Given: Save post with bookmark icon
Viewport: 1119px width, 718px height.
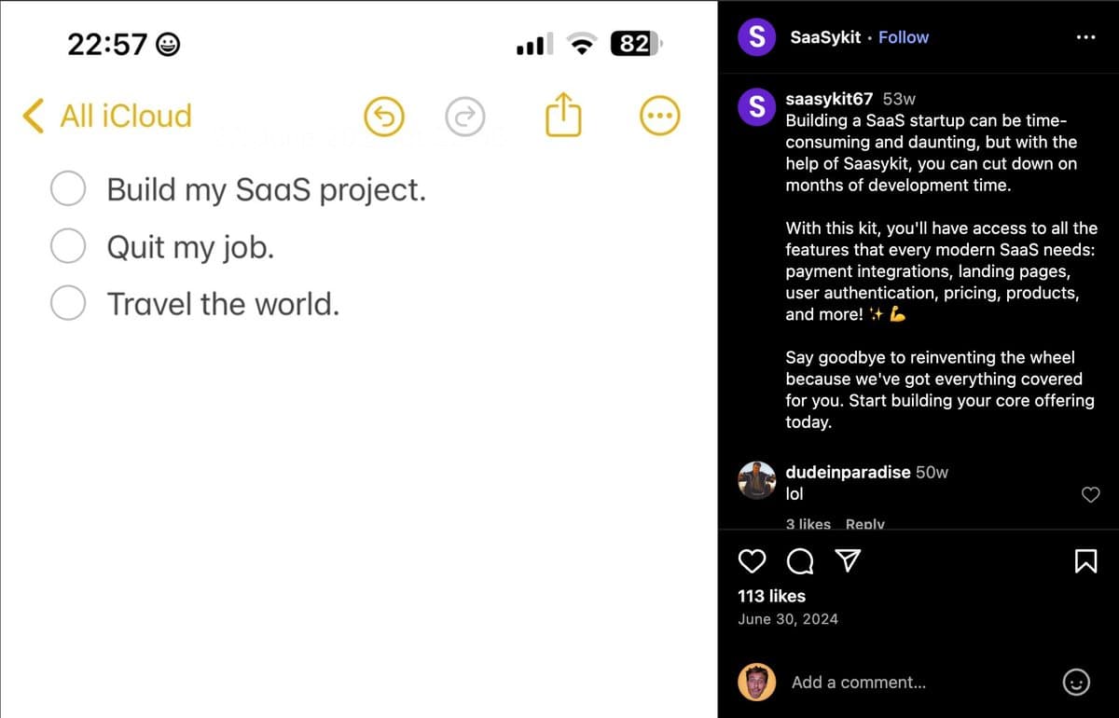Looking at the screenshot, I should [1085, 560].
